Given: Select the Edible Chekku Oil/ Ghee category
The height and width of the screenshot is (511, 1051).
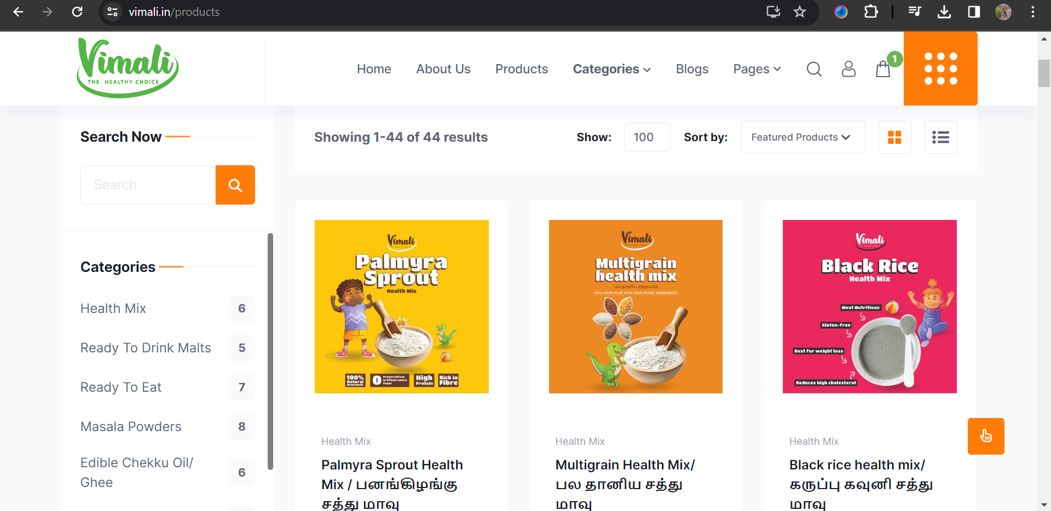Looking at the screenshot, I should [x=137, y=473].
